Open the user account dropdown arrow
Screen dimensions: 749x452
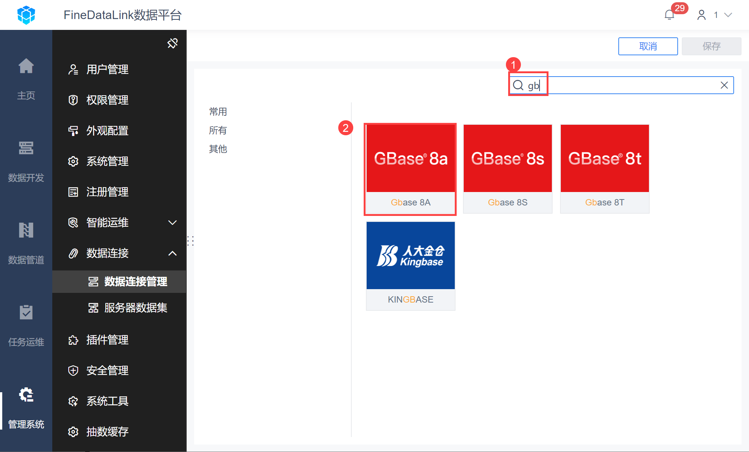point(728,15)
